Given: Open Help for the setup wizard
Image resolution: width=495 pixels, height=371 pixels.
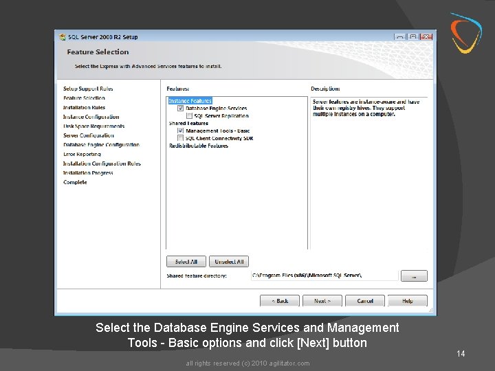Looking at the screenshot, I should click(x=408, y=301).
